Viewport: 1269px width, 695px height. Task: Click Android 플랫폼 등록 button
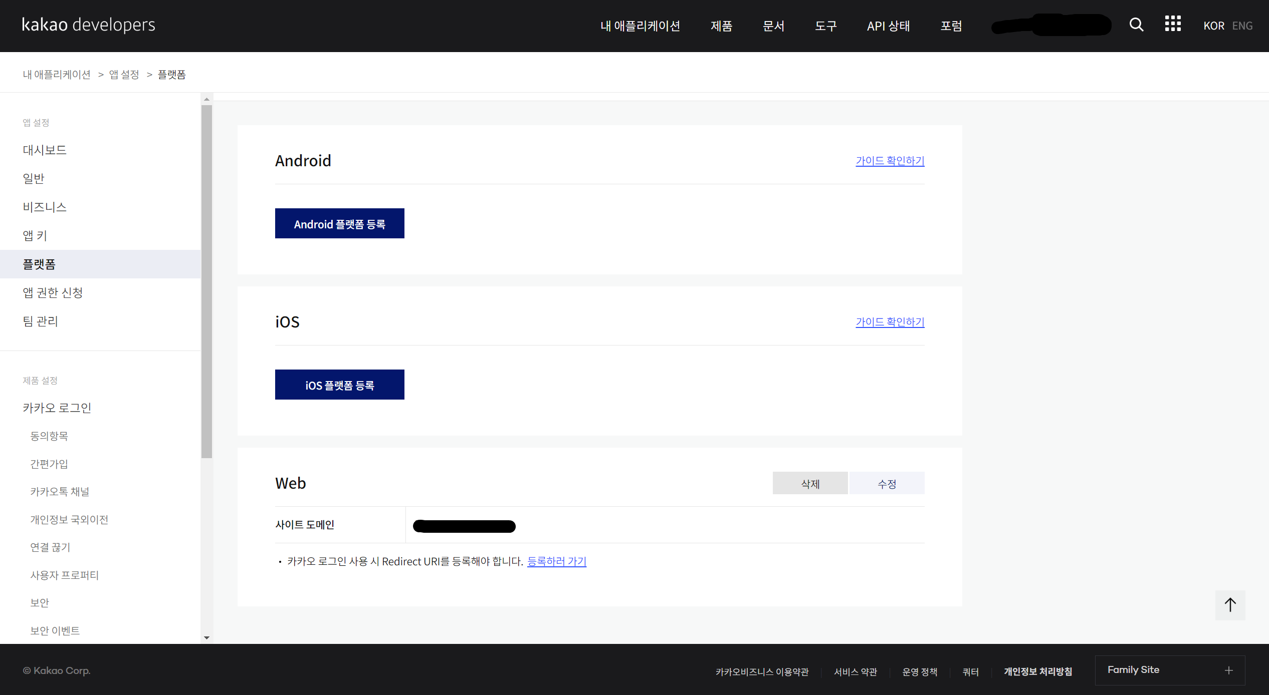pyautogui.click(x=339, y=223)
